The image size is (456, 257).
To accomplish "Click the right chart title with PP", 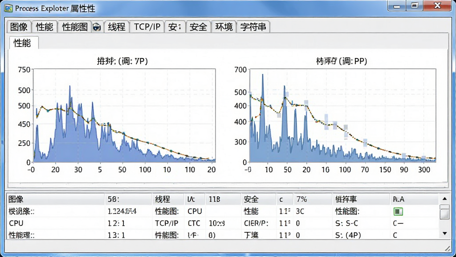I will point(342,61).
